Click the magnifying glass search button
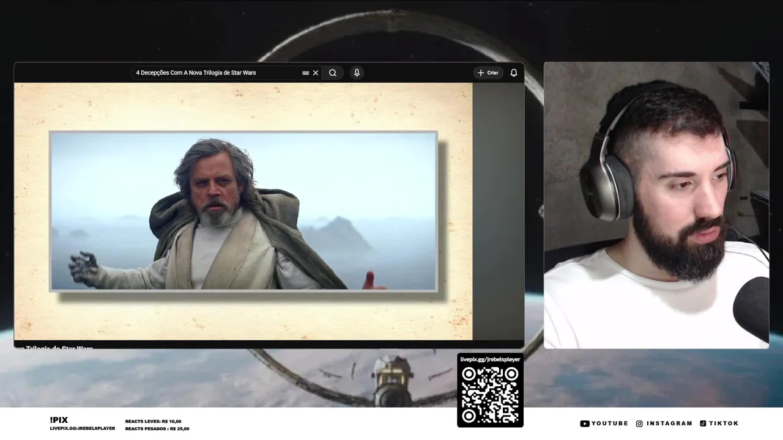The height and width of the screenshot is (440, 783). pos(333,73)
